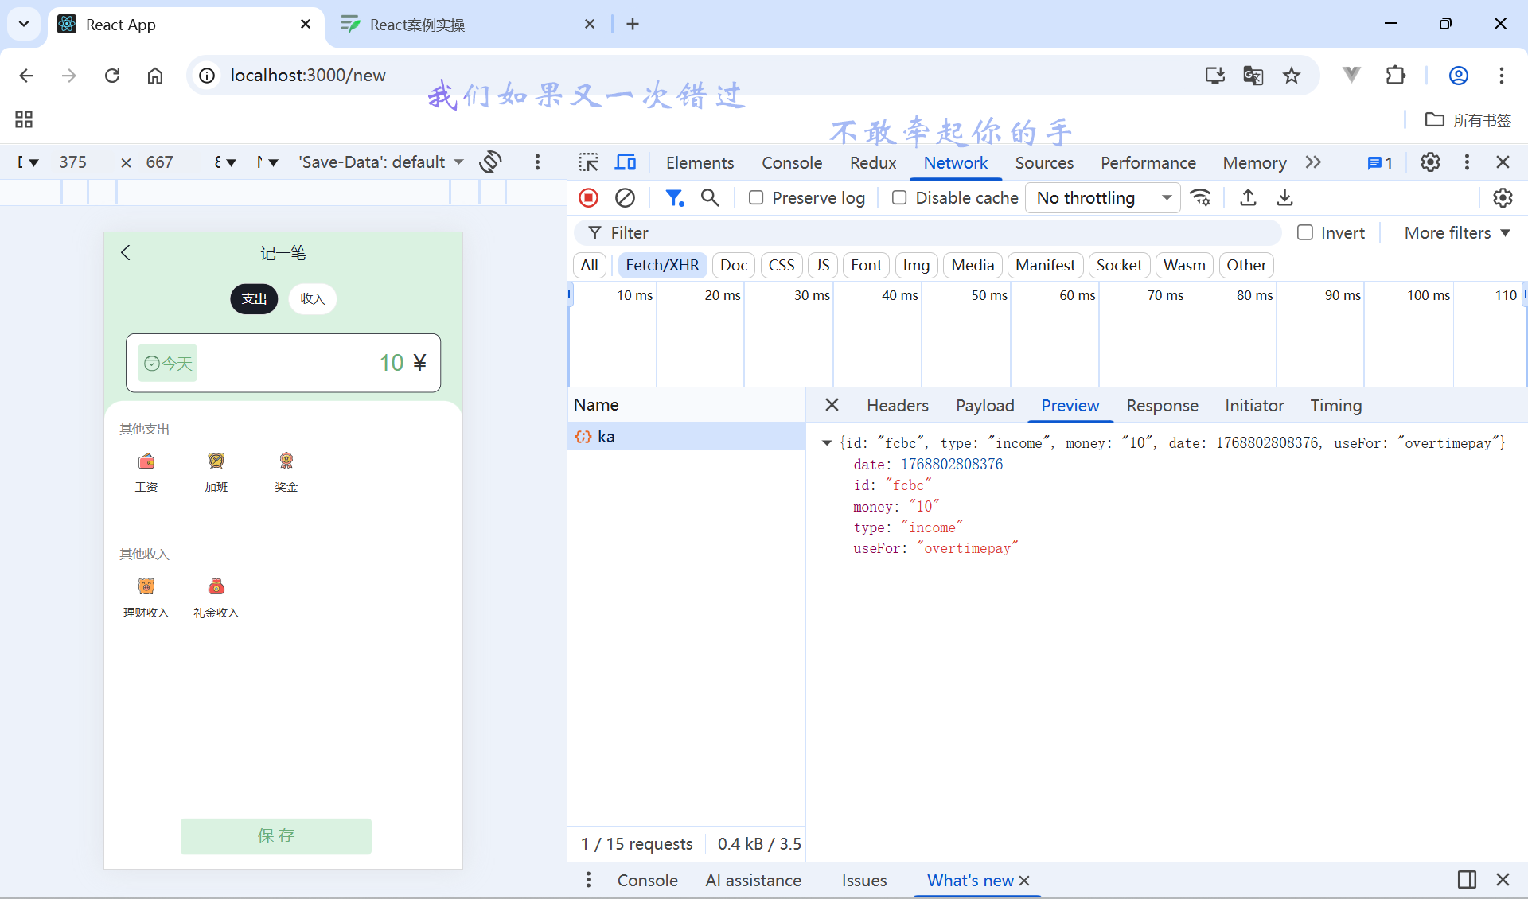Enable the Preserve log checkbox
Image resolution: width=1528 pixels, height=899 pixels.
pyautogui.click(x=756, y=197)
